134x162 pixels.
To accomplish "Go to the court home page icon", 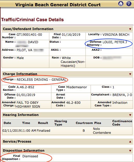I will 121,4.
